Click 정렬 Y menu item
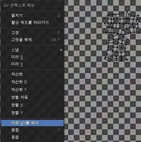 [x=32, y=113]
